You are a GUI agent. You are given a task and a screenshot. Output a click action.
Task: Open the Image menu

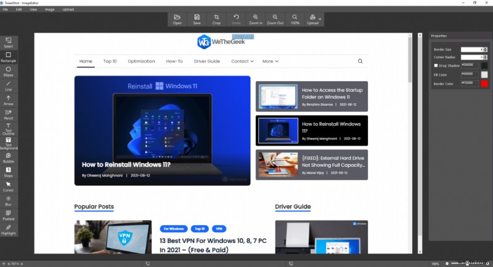pyautogui.click(x=49, y=9)
